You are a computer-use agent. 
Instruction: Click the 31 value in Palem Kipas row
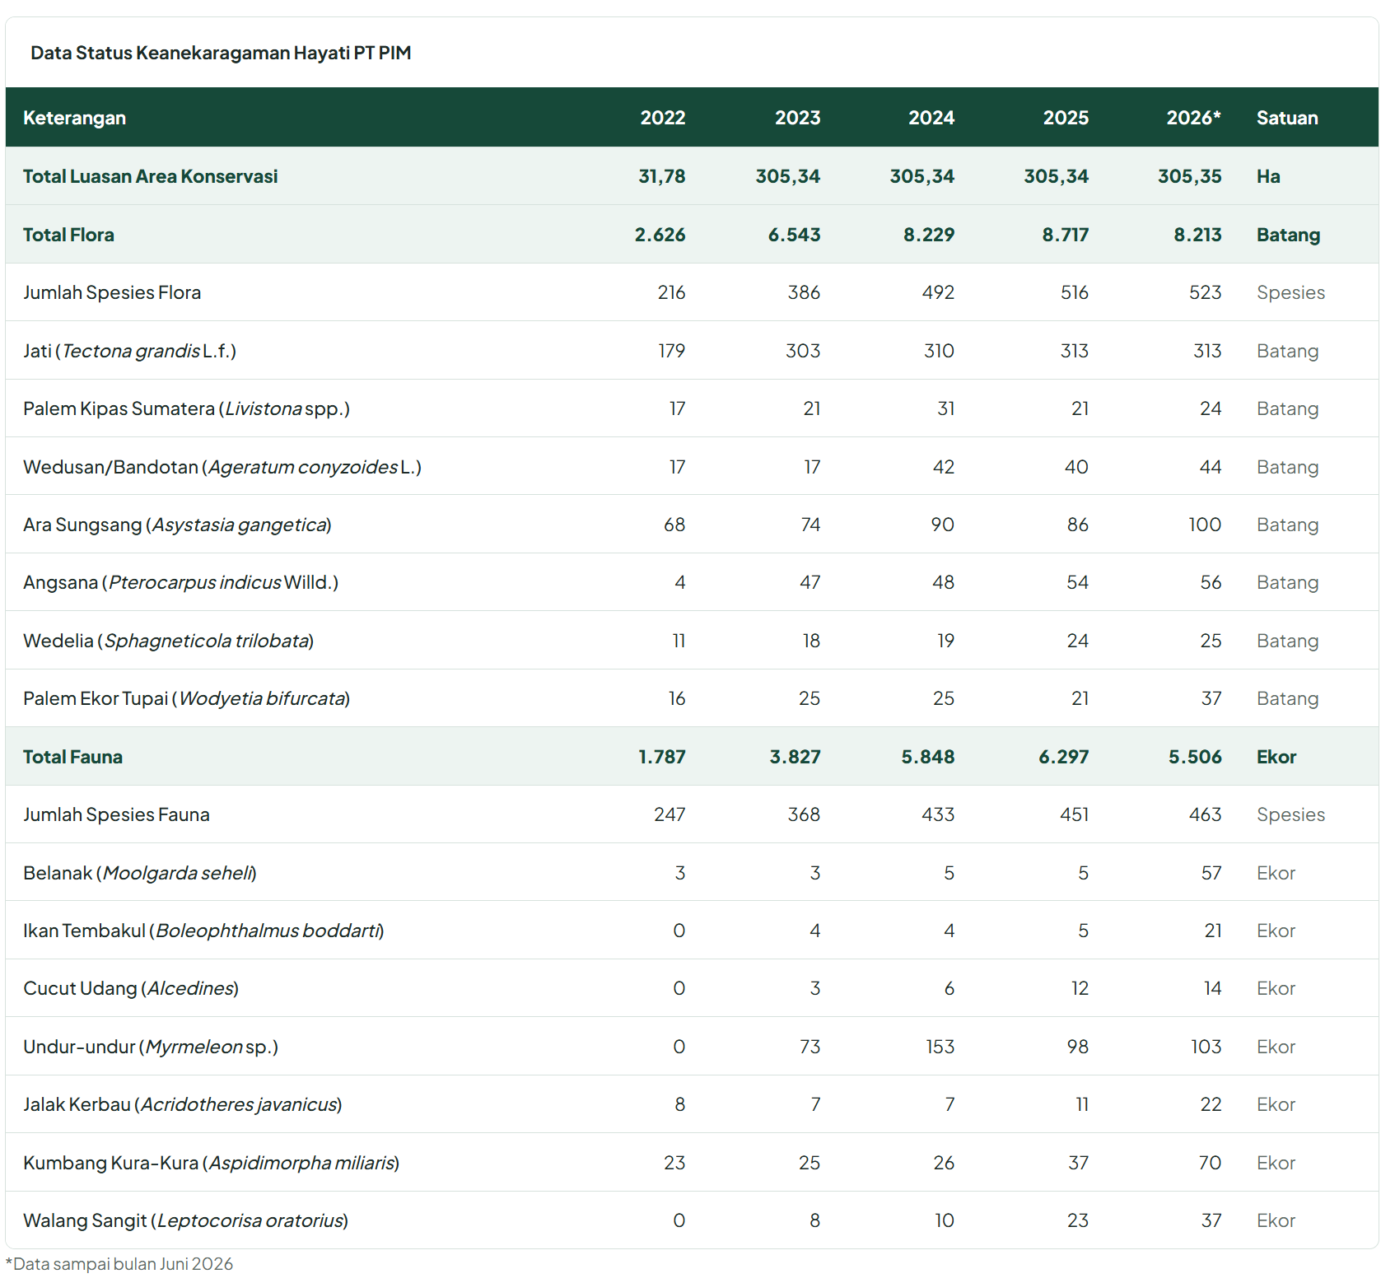pos(945,408)
